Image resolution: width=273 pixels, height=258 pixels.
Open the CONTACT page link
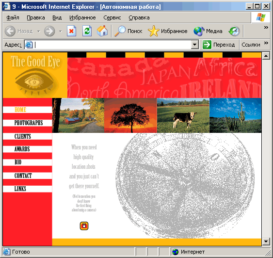[23, 176]
